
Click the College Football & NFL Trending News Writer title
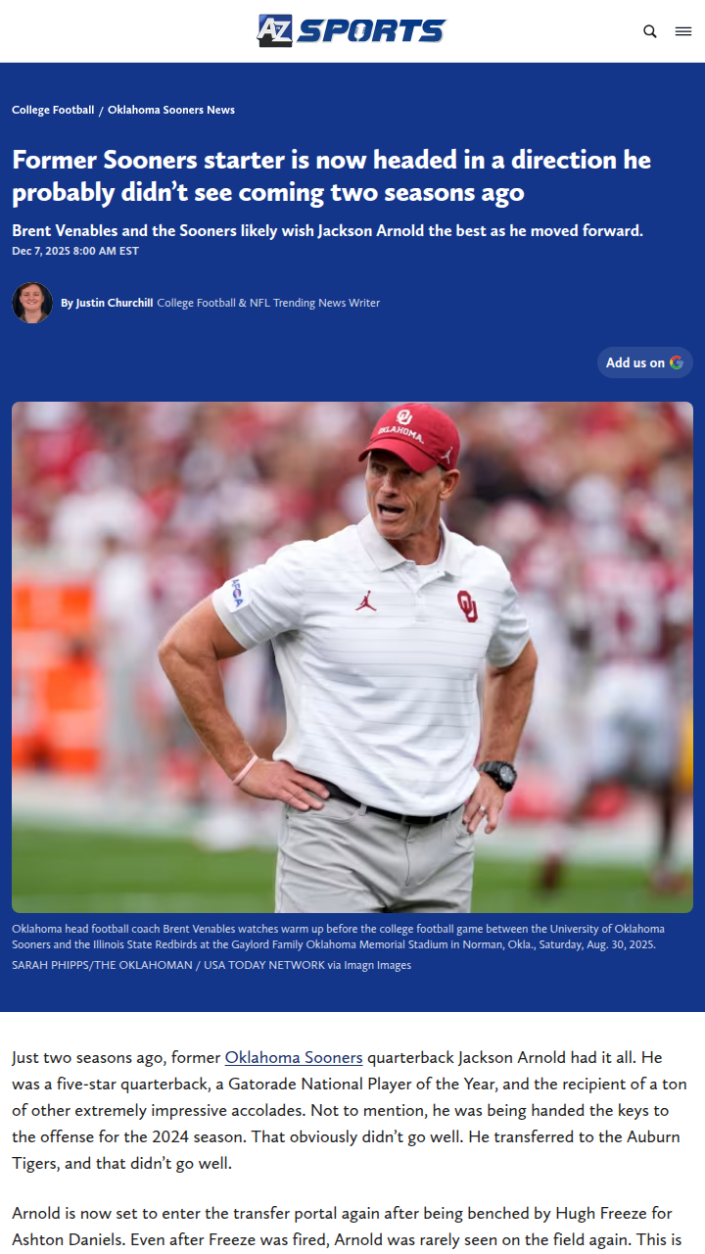268,303
